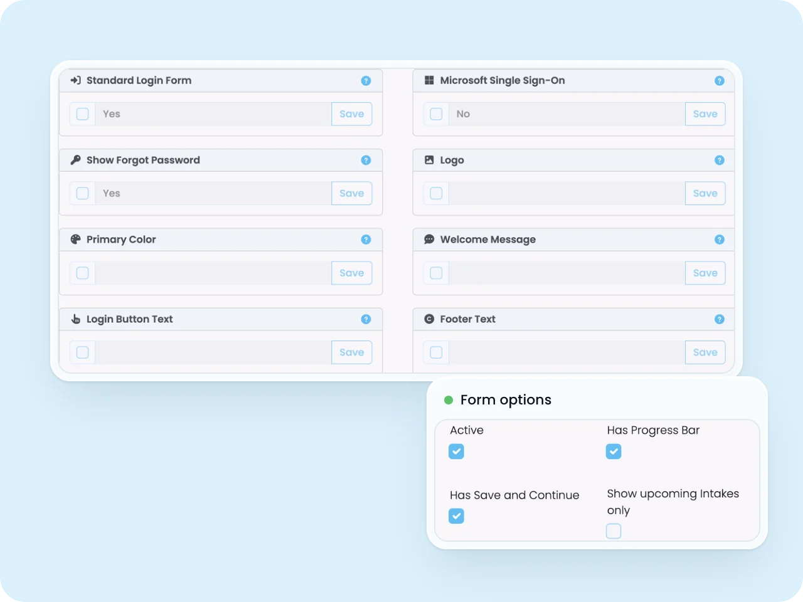Save the Standard Login Form setting
The width and height of the screenshot is (803, 602).
point(352,114)
